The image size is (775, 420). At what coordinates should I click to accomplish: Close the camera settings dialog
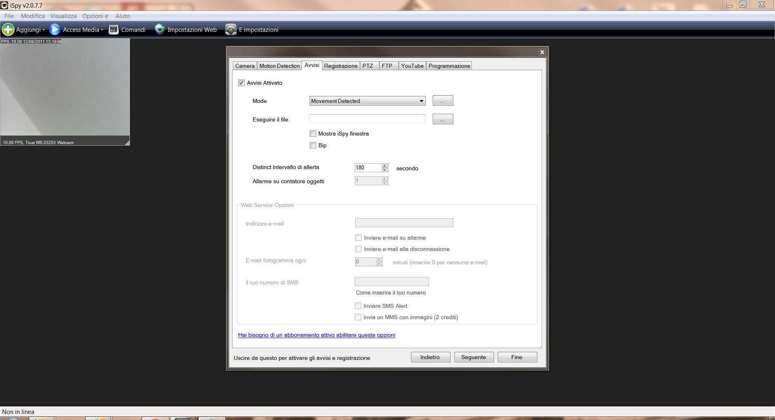542,52
